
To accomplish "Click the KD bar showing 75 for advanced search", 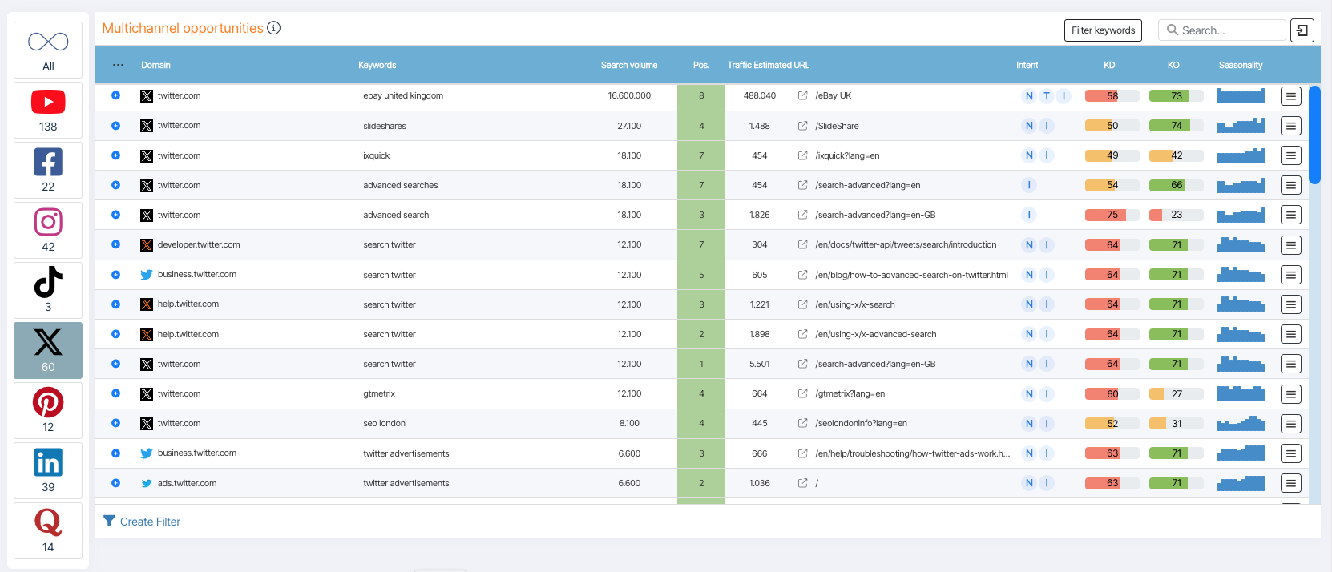I will pos(1112,215).
